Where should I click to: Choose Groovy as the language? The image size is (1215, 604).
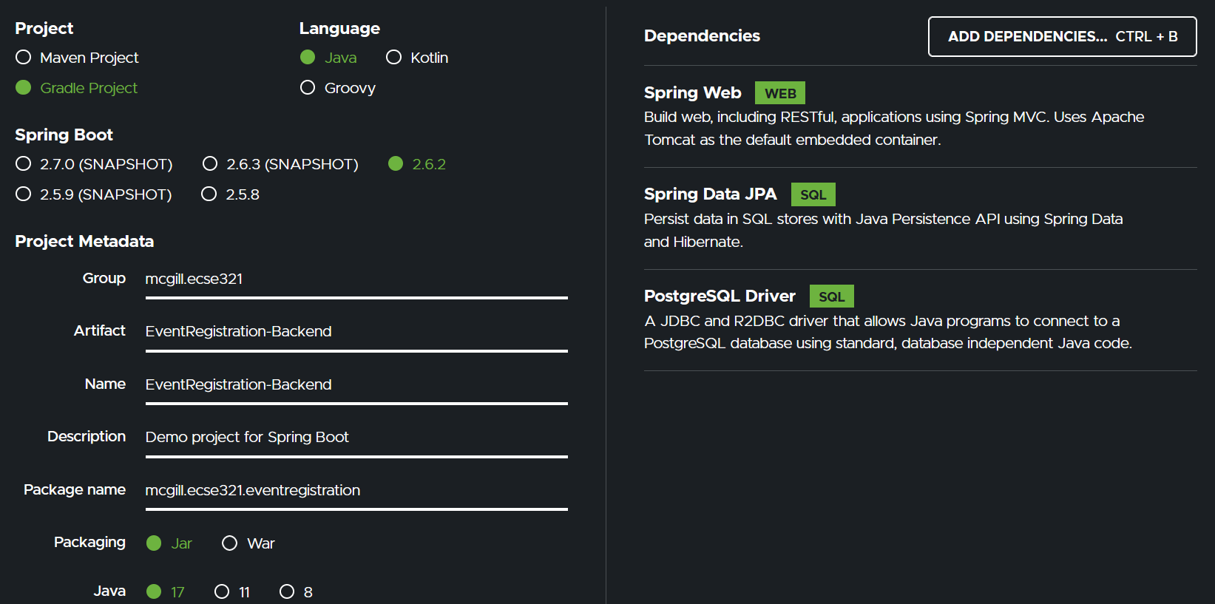[308, 88]
